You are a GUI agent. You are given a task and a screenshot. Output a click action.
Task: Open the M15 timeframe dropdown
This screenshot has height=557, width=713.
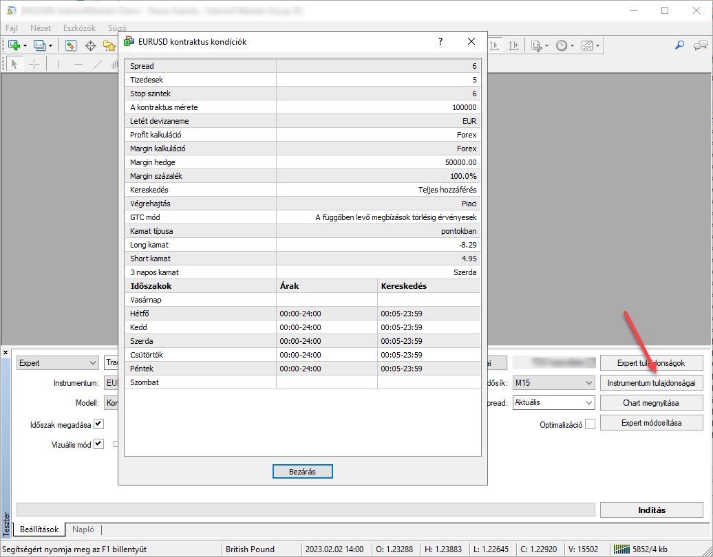(x=553, y=383)
